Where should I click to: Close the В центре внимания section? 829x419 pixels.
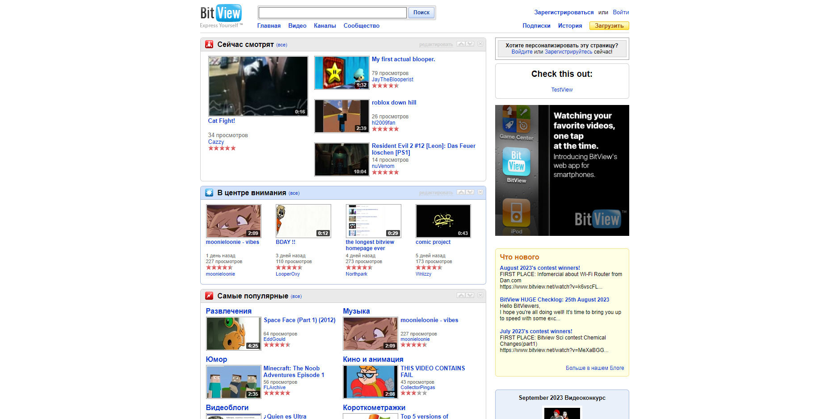point(480,192)
